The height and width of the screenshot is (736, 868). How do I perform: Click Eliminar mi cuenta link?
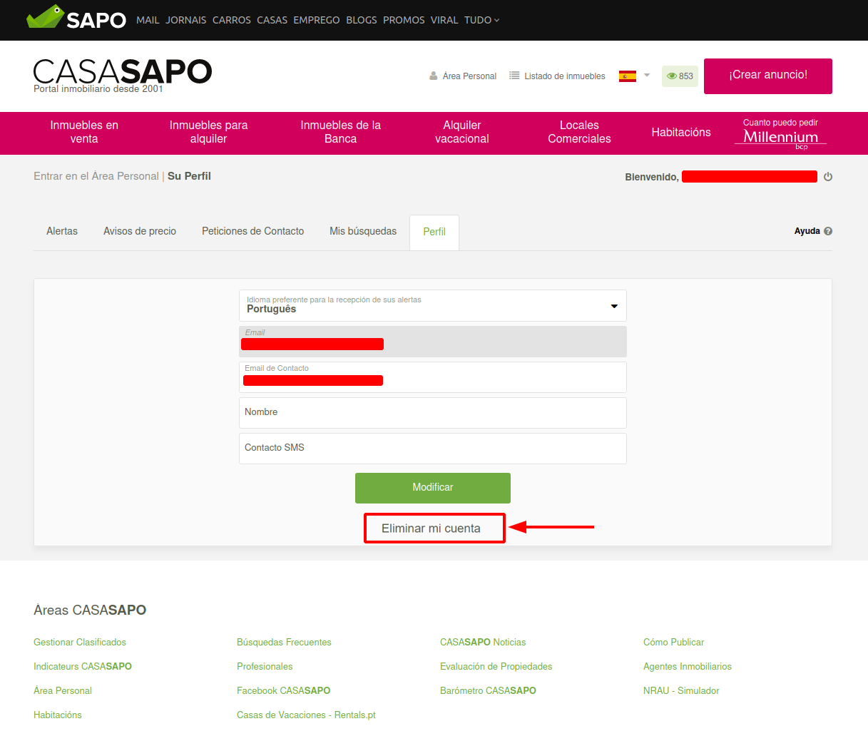coord(431,528)
